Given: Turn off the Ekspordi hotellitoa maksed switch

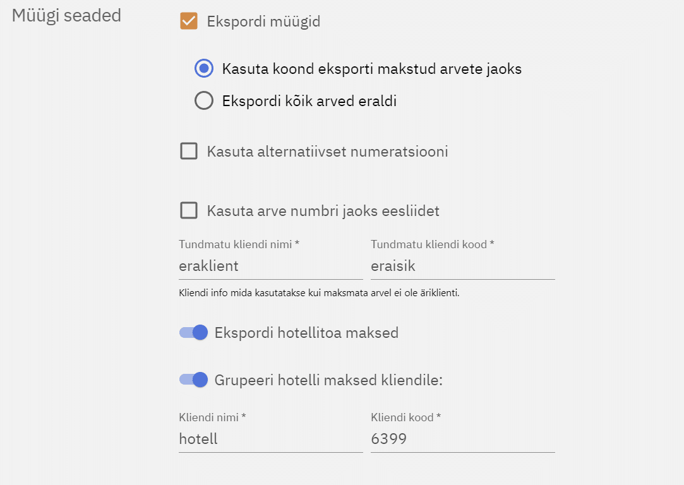Looking at the screenshot, I should [194, 333].
